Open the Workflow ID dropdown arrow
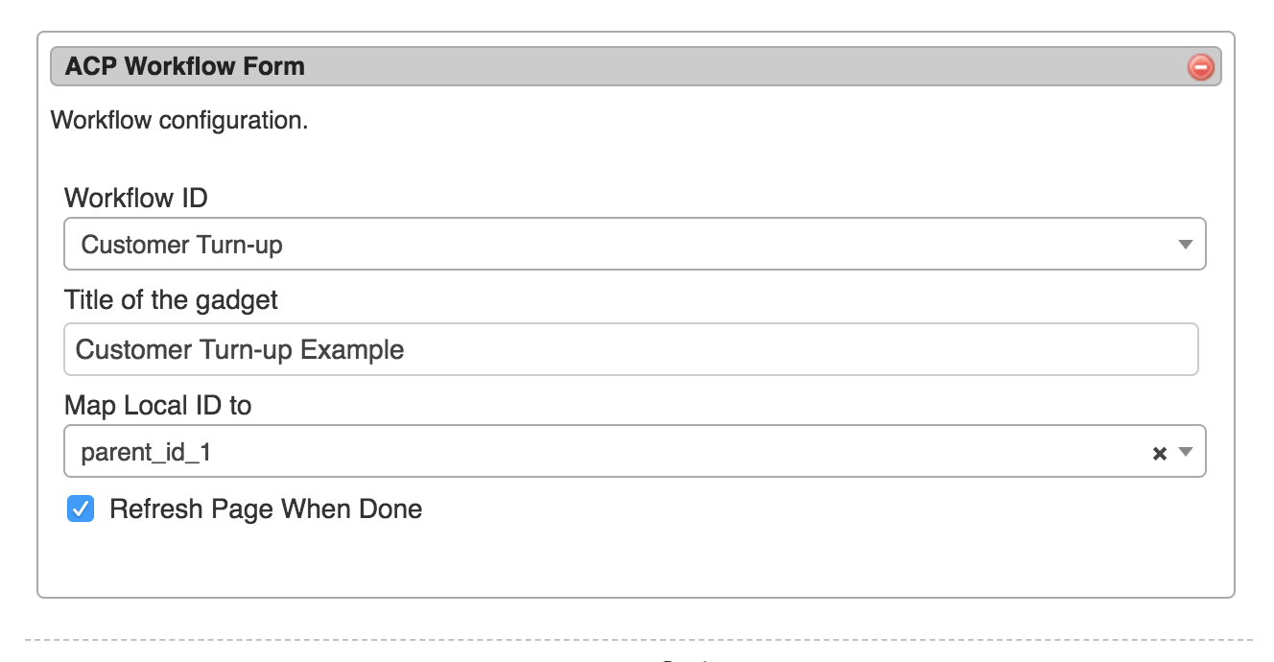1274x662 pixels. [x=1185, y=246]
